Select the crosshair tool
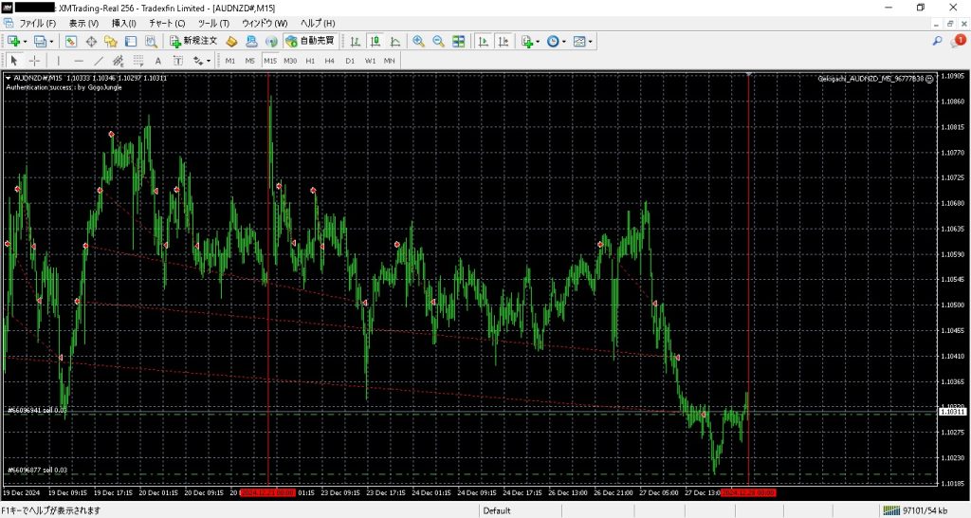Image resolution: width=971 pixels, height=518 pixels. [x=34, y=61]
